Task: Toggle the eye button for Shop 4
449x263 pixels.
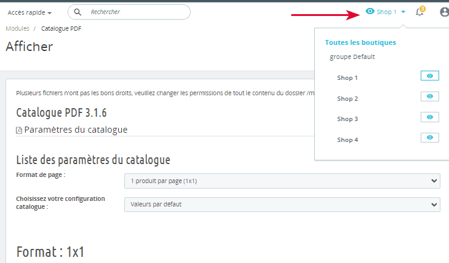Action: point(429,138)
